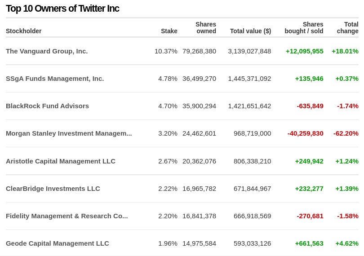The image size is (364, 256).
Task: Sort by the Stockholder column header
Action: pyautogui.click(x=23, y=31)
